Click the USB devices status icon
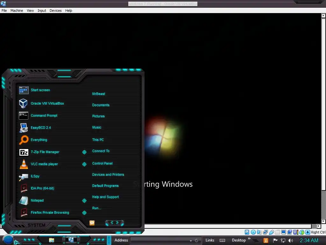 pyautogui.click(x=271, y=232)
